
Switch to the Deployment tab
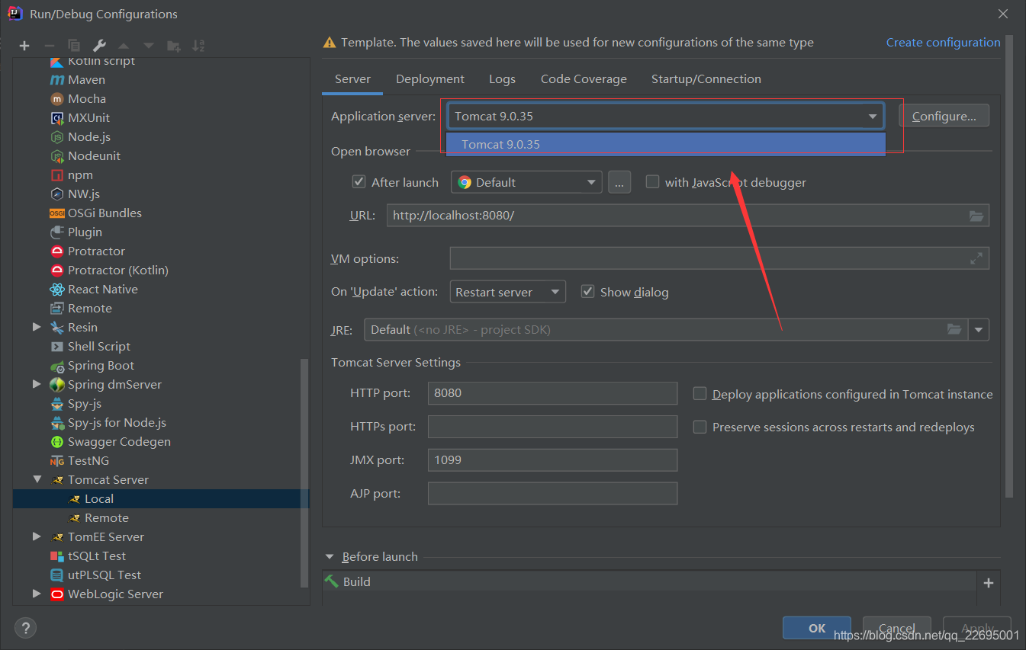coord(430,79)
